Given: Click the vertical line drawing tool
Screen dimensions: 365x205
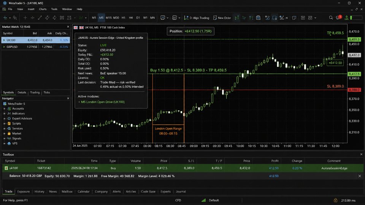Looking at the screenshot, I should coord(25,18).
